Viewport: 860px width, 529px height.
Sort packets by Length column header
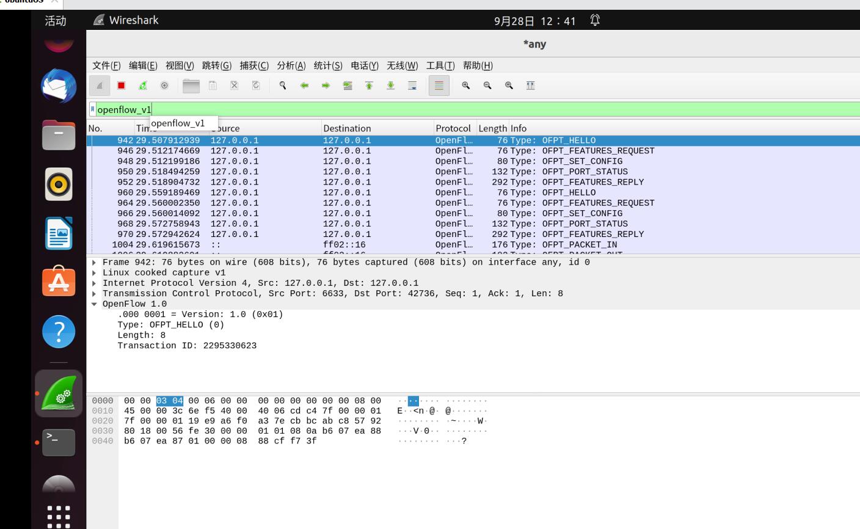tap(492, 128)
